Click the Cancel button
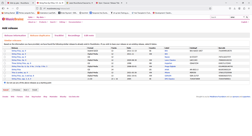Screen dimensions: 252x136 [x=6, y=90]
